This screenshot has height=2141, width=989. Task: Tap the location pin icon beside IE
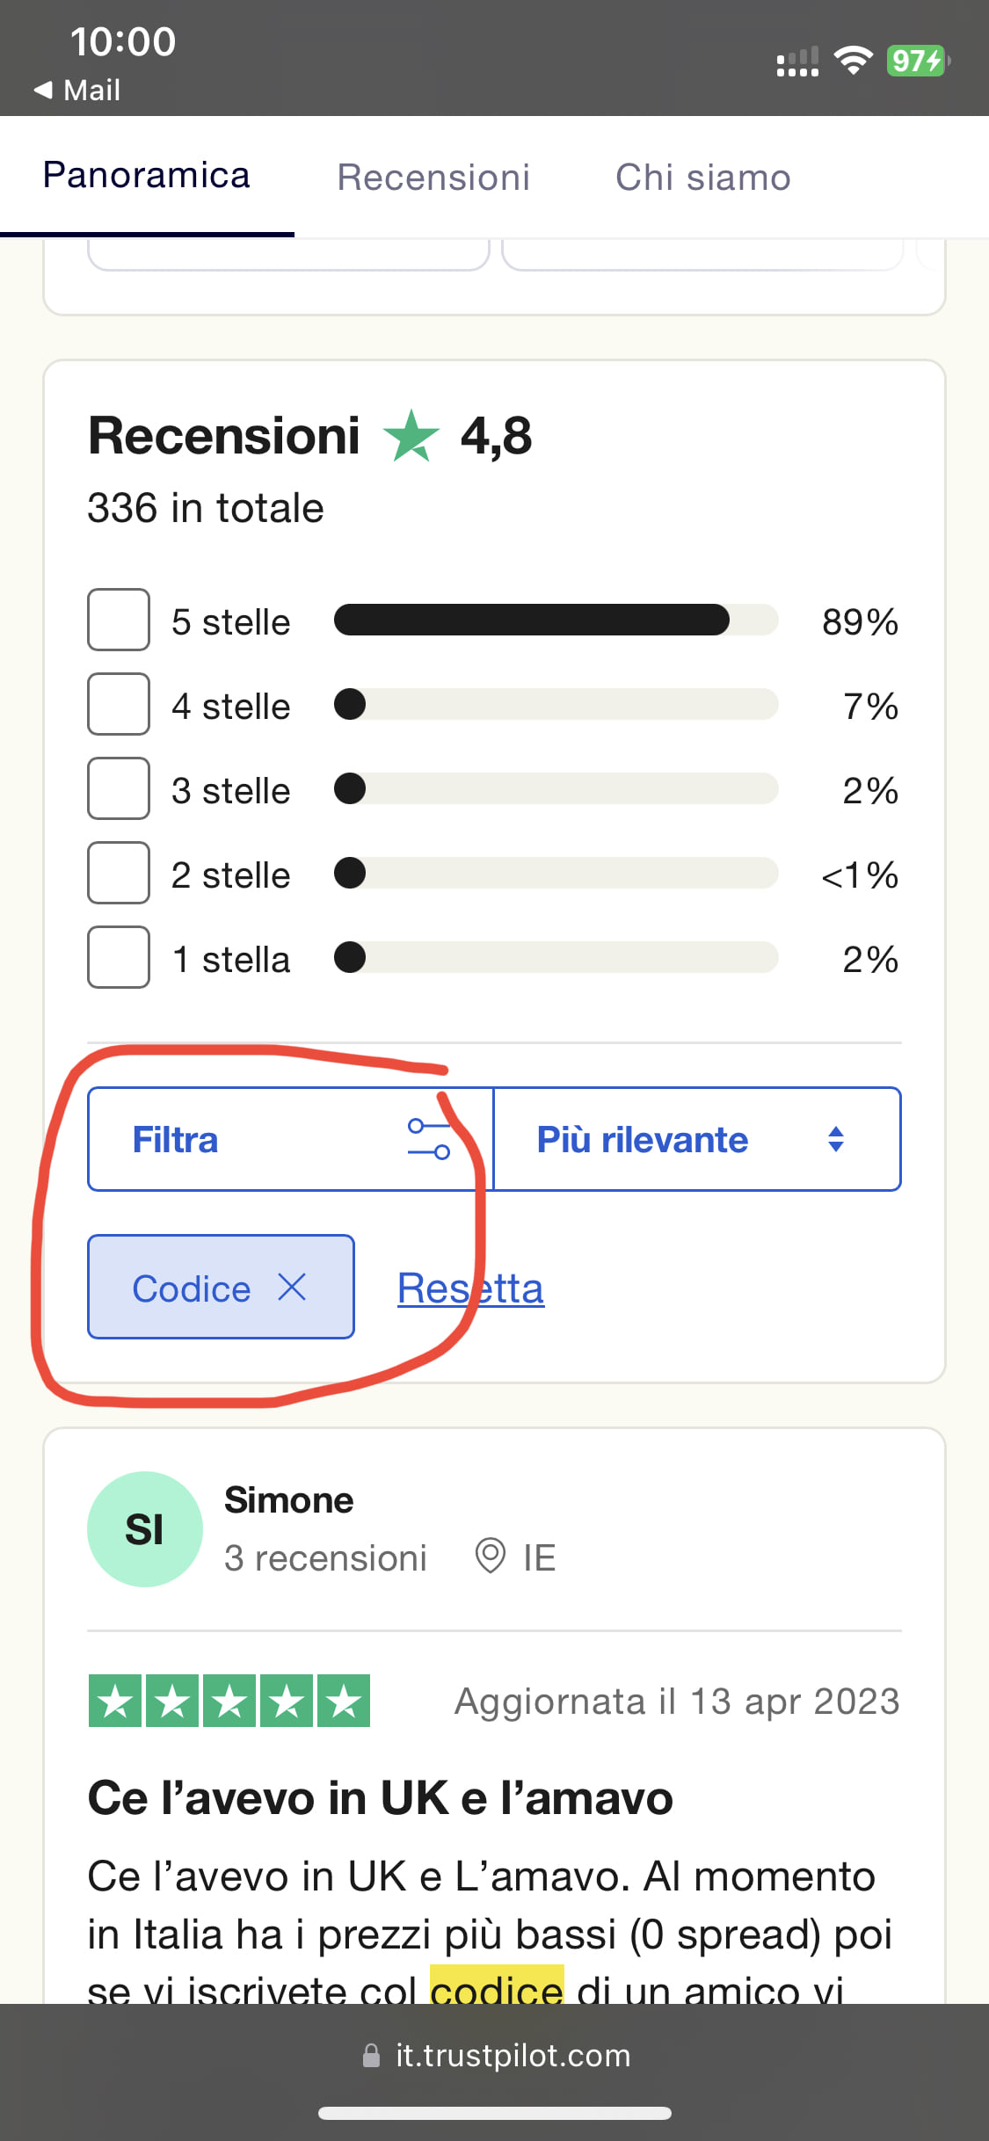(x=490, y=1557)
